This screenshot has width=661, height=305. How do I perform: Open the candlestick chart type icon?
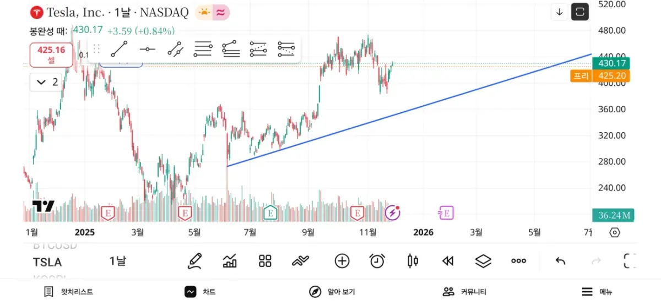tap(413, 261)
